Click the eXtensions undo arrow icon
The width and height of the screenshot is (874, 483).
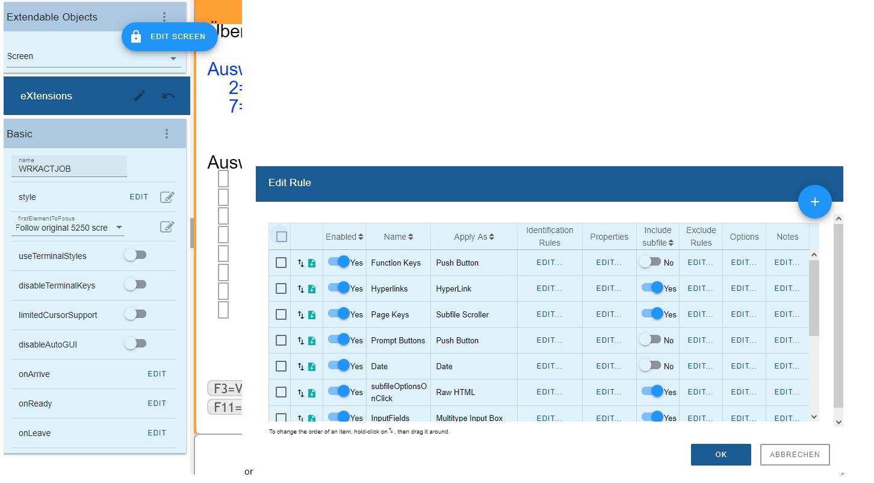tap(169, 96)
